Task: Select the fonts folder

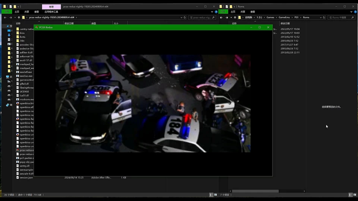Action: point(22,37)
